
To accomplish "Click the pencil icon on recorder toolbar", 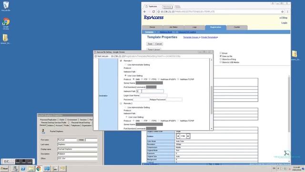I will 30,161.
